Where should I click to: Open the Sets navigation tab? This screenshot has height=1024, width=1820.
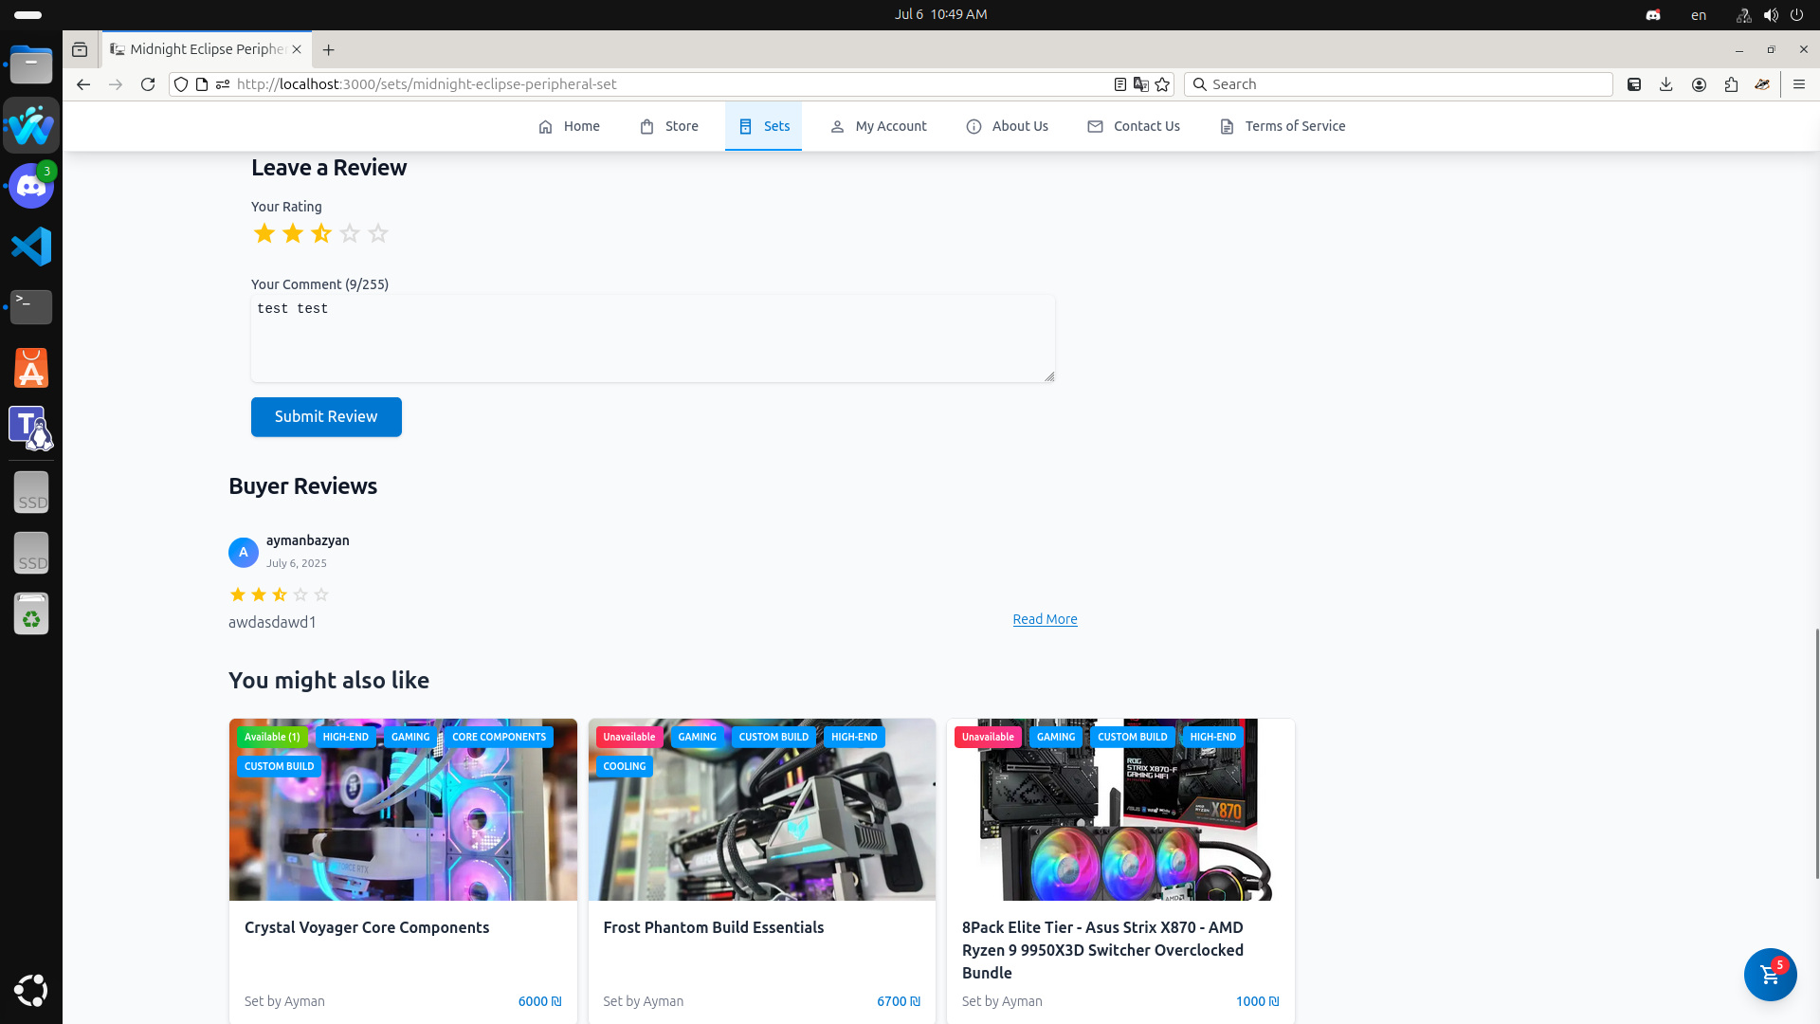tap(763, 126)
